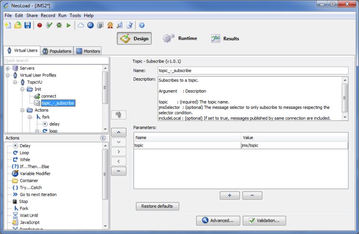Click the Fork icon in the Actions list
This screenshot has height=234, width=359.
(16, 208)
